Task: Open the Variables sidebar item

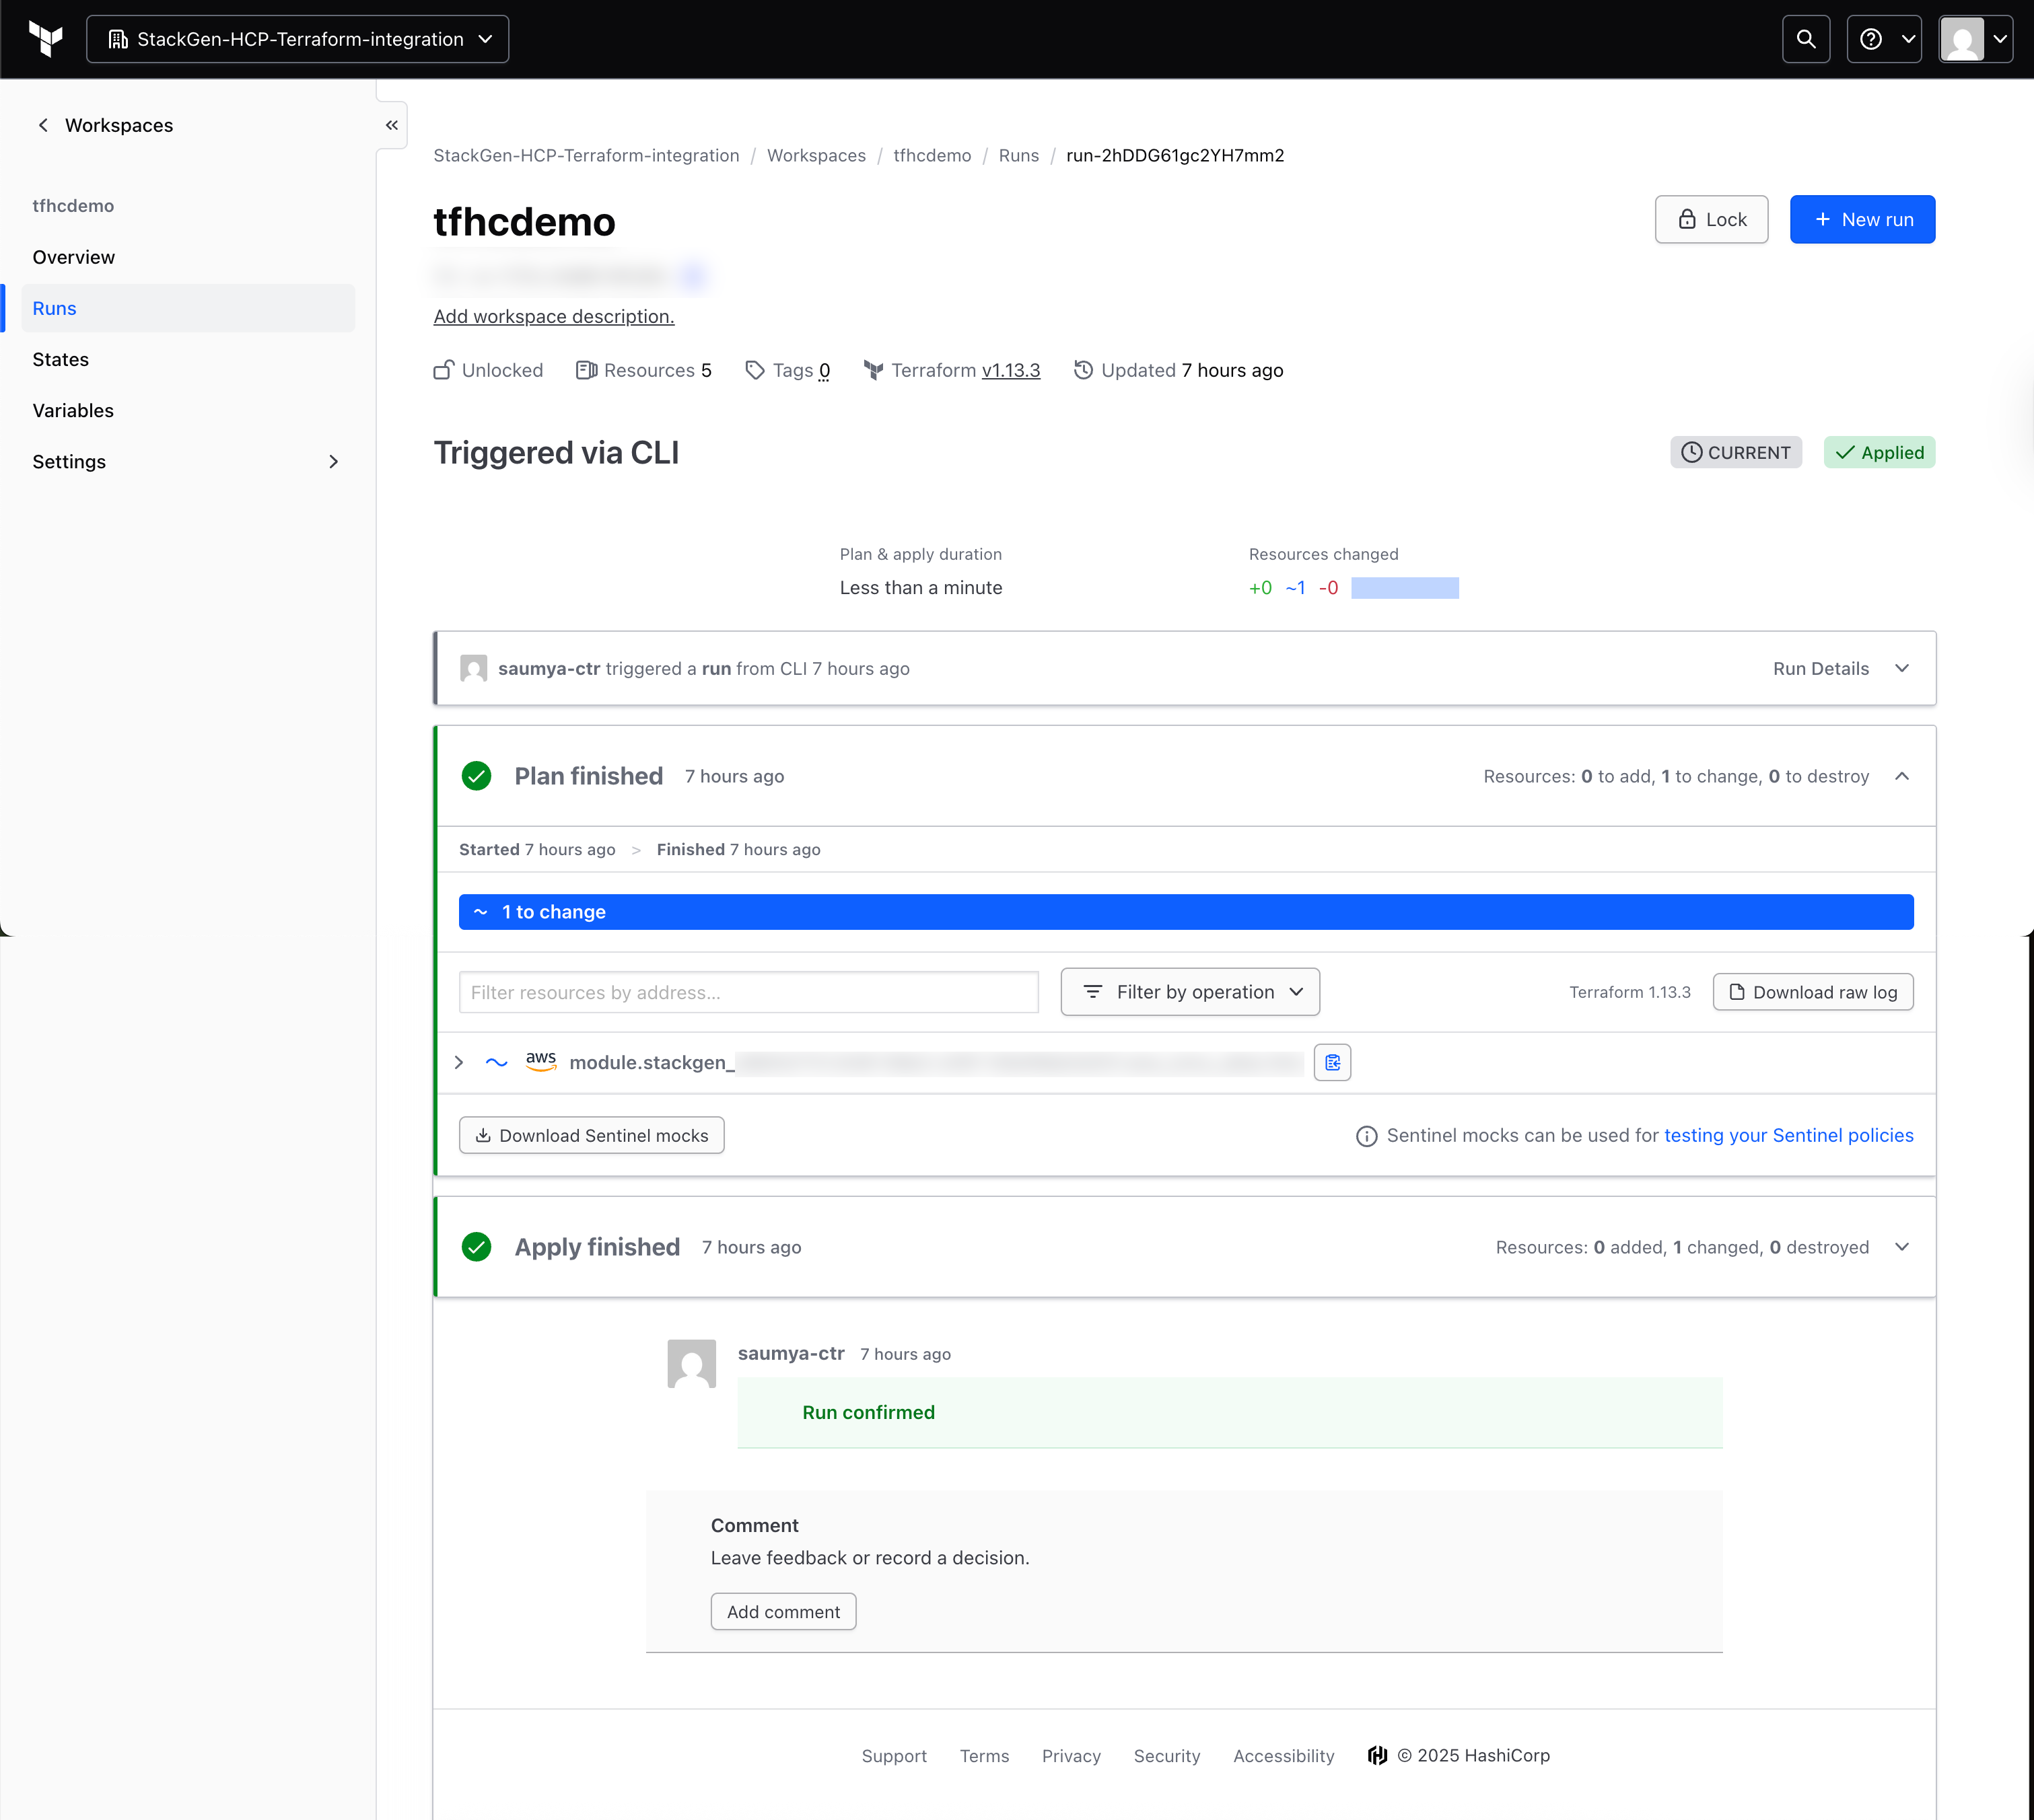Action: click(x=73, y=410)
